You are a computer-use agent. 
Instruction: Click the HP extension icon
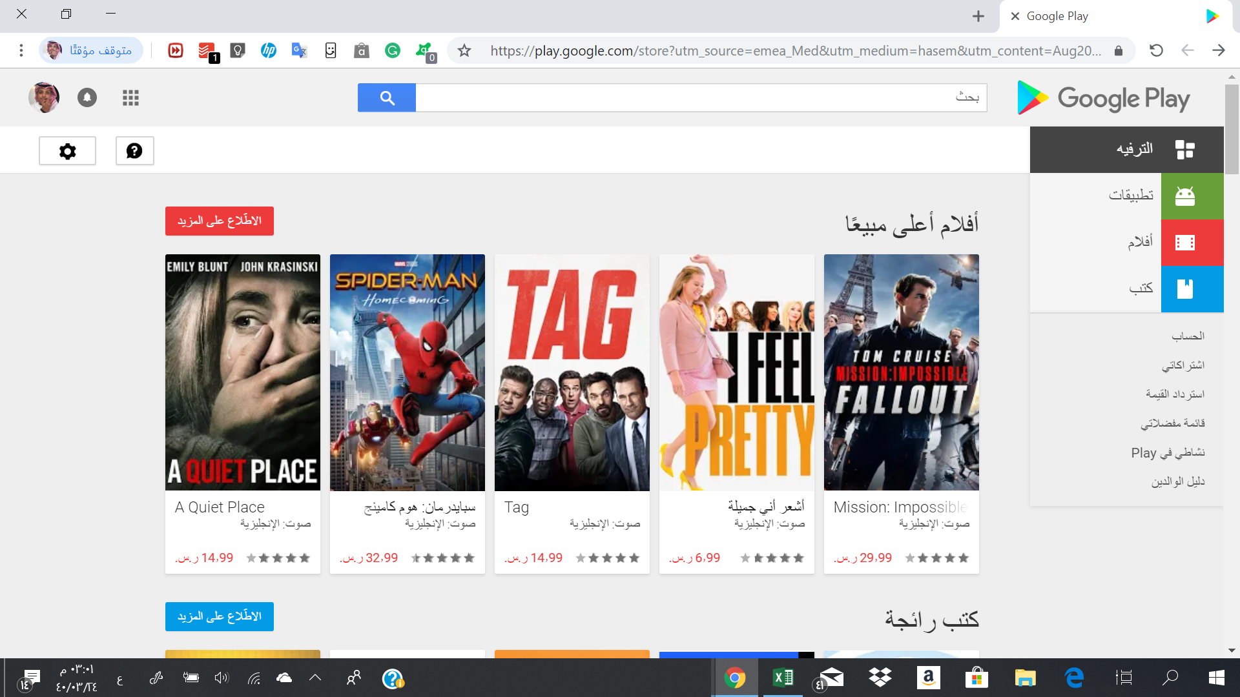(268, 50)
